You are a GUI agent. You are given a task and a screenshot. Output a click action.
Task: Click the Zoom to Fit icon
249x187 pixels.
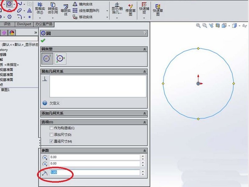(x=198, y=26)
